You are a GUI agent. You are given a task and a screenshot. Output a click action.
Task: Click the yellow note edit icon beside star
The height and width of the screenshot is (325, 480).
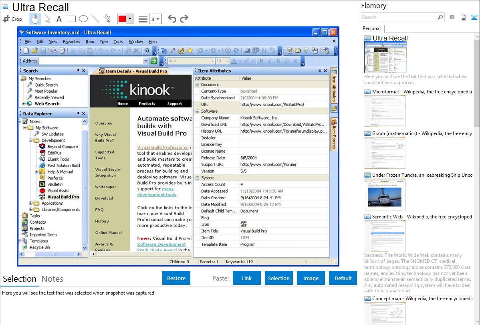point(181,50)
